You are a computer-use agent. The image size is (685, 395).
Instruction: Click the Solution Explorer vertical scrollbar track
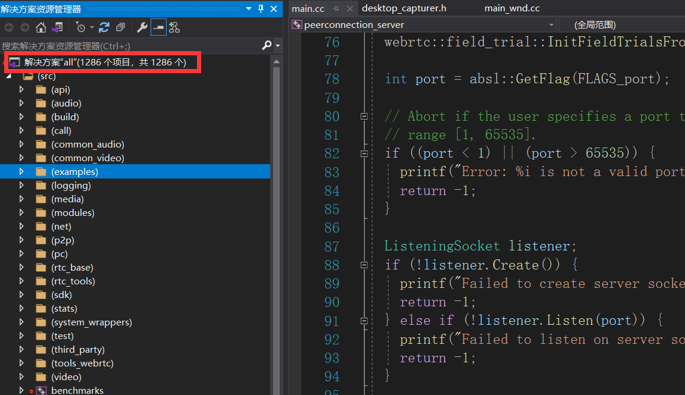277,230
